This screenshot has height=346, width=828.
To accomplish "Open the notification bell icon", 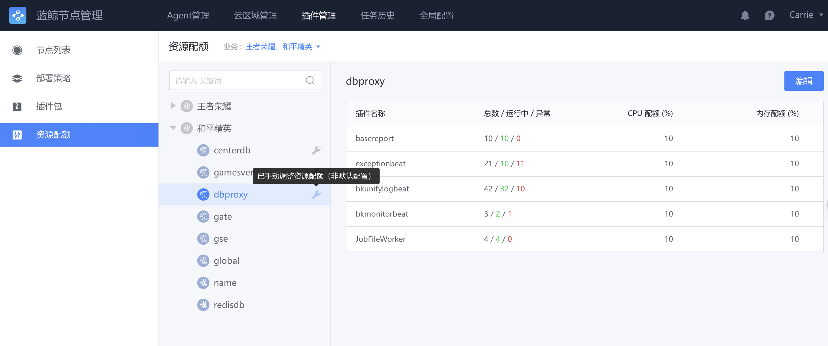I will (x=745, y=15).
